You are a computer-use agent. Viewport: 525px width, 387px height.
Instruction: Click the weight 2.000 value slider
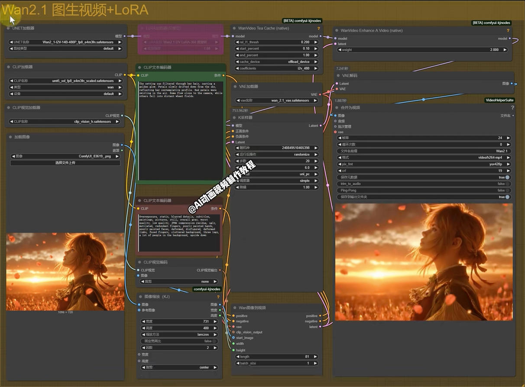click(x=422, y=50)
